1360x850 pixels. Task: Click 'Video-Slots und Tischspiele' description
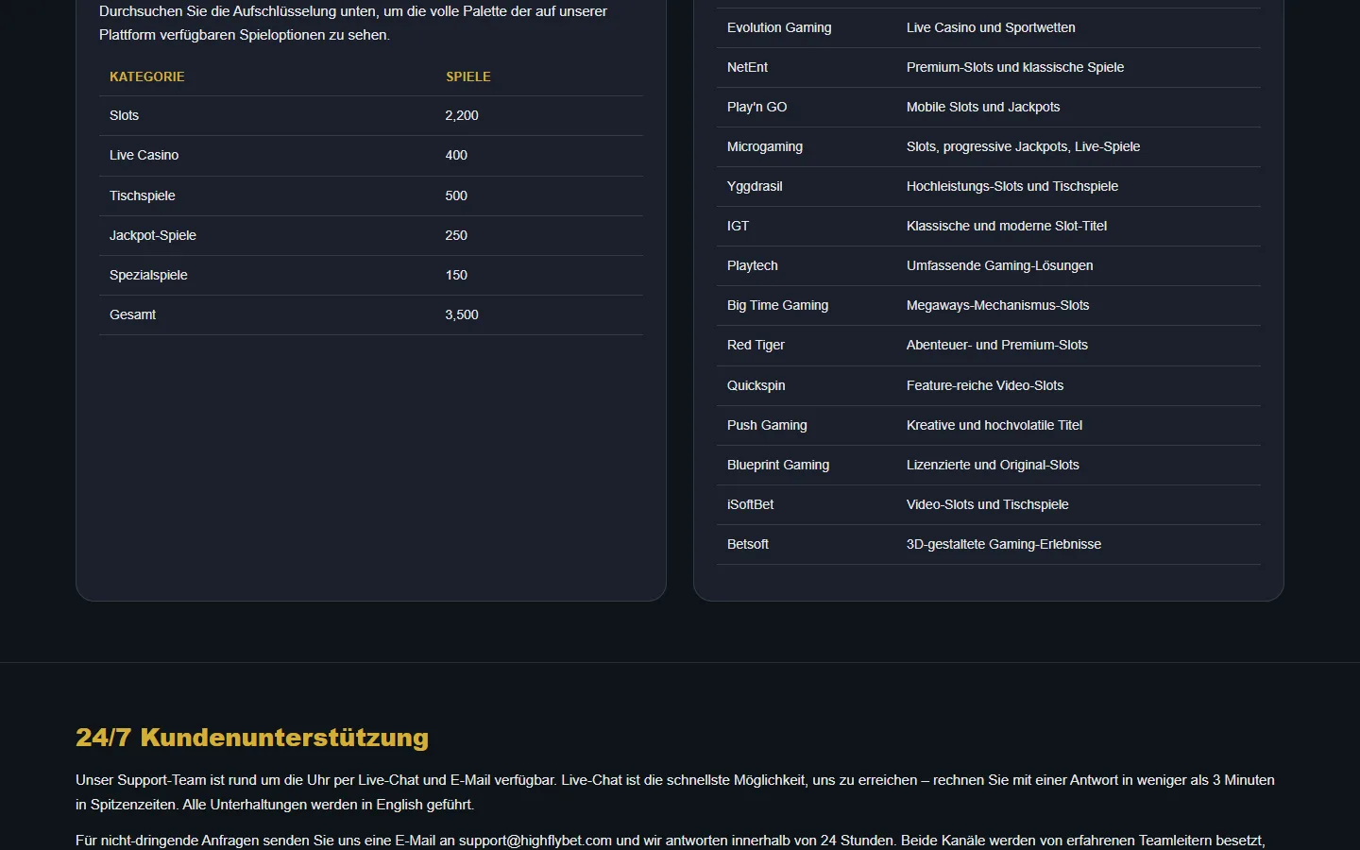click(x=988, y=504)
